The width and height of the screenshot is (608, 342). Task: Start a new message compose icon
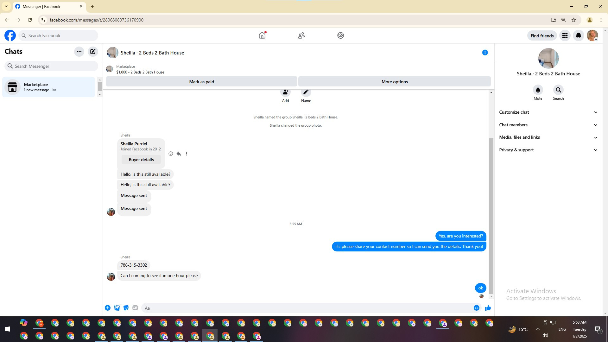(x=93, y=52)
